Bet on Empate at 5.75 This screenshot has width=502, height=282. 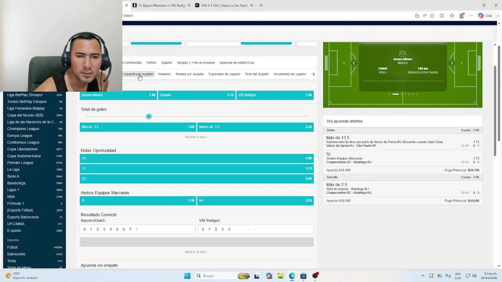click(196, 95)
